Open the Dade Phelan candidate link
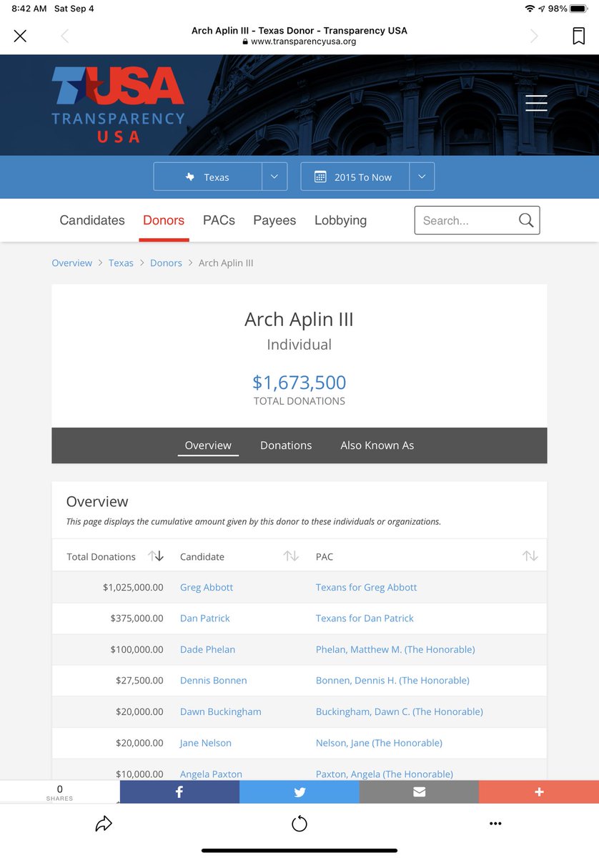Viewport: 599px width, 858px height. click(x=207, y=649)
